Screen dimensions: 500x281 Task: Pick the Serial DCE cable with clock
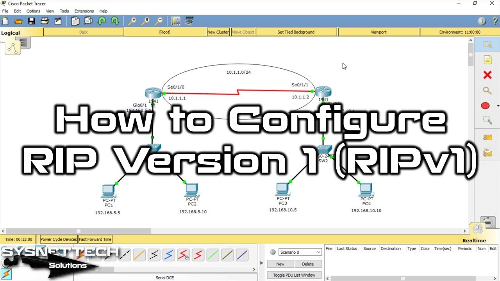pos(184,255)
